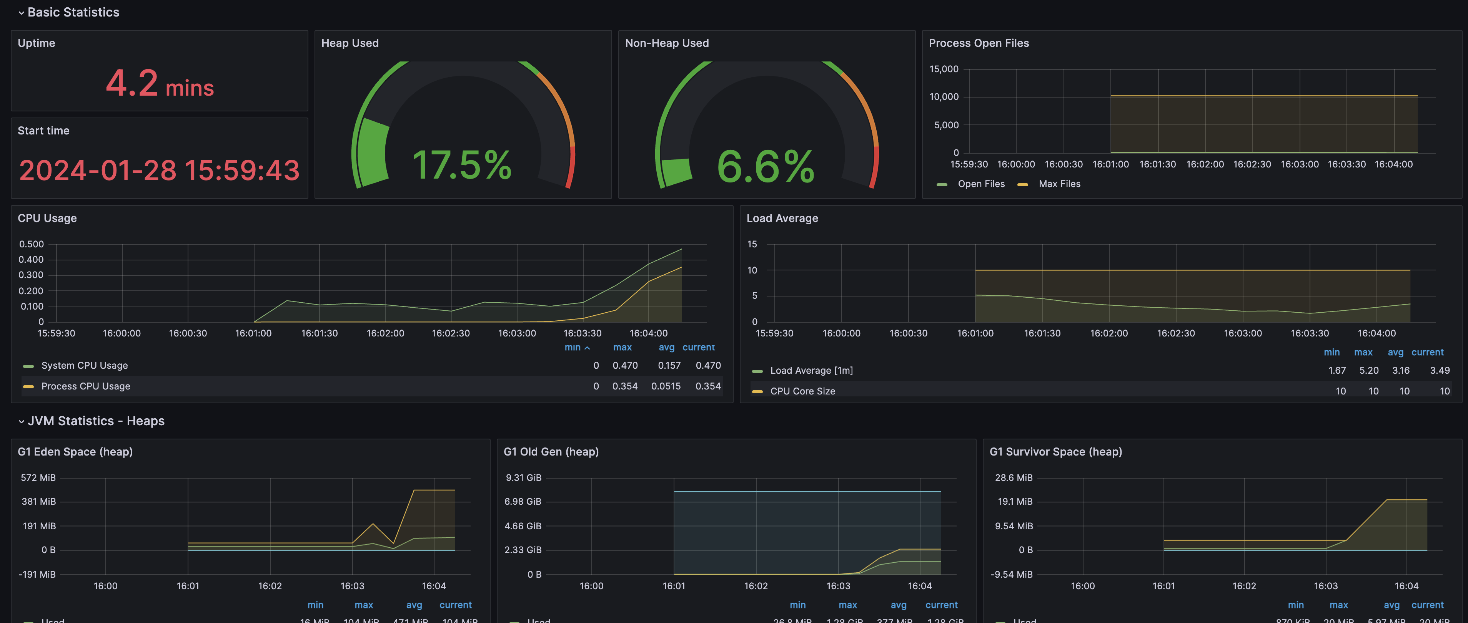Toggle the Load Average [1m] legend series
The image size is (1468, 623).
812,371
